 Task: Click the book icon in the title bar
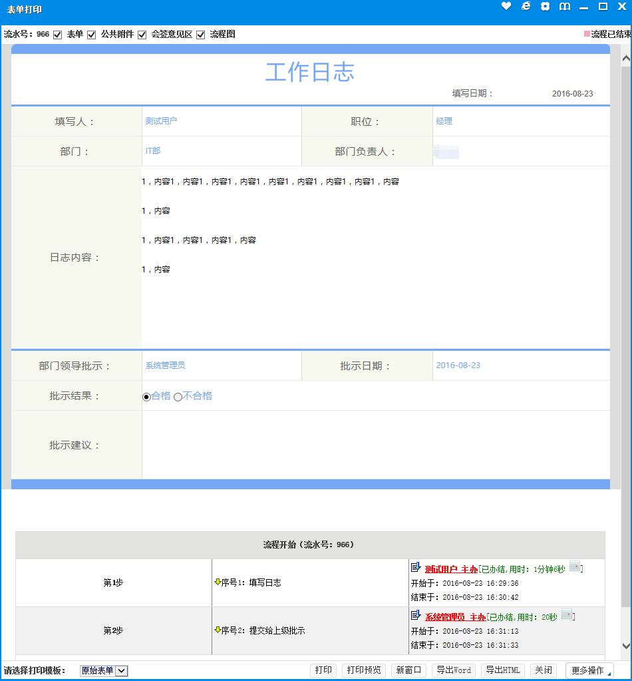(x=564, y=7)
